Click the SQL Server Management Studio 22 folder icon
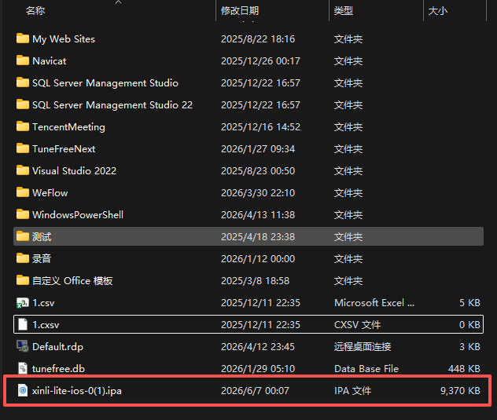The image size is (497, 420). click(23, 104)
